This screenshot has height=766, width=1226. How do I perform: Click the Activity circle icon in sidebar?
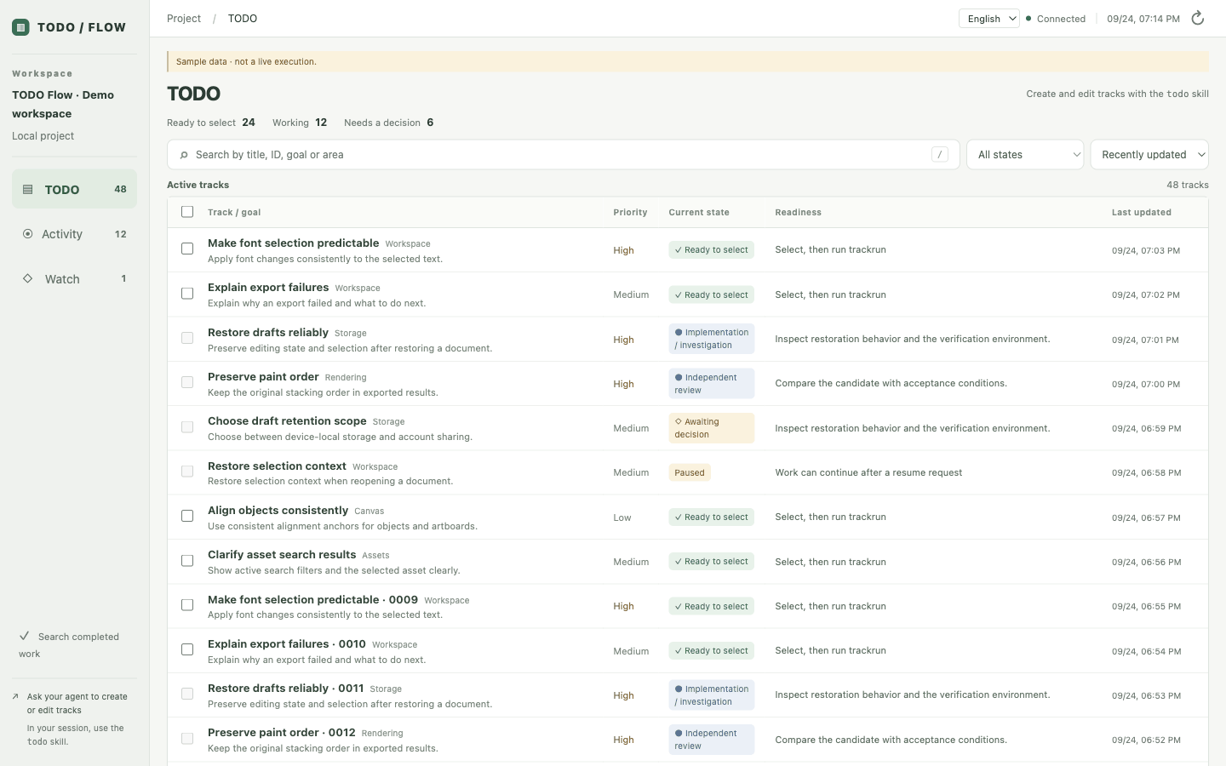pyautogui.click(x=27, y=234)
